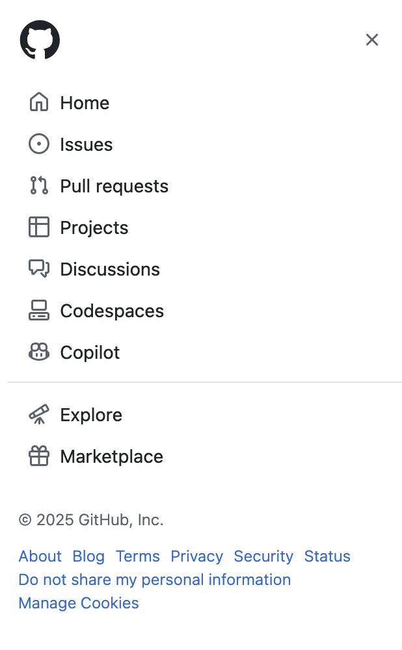Select Pull requests from the menu
Viewport: 402px width, 650px height.
tap(114, 185)
